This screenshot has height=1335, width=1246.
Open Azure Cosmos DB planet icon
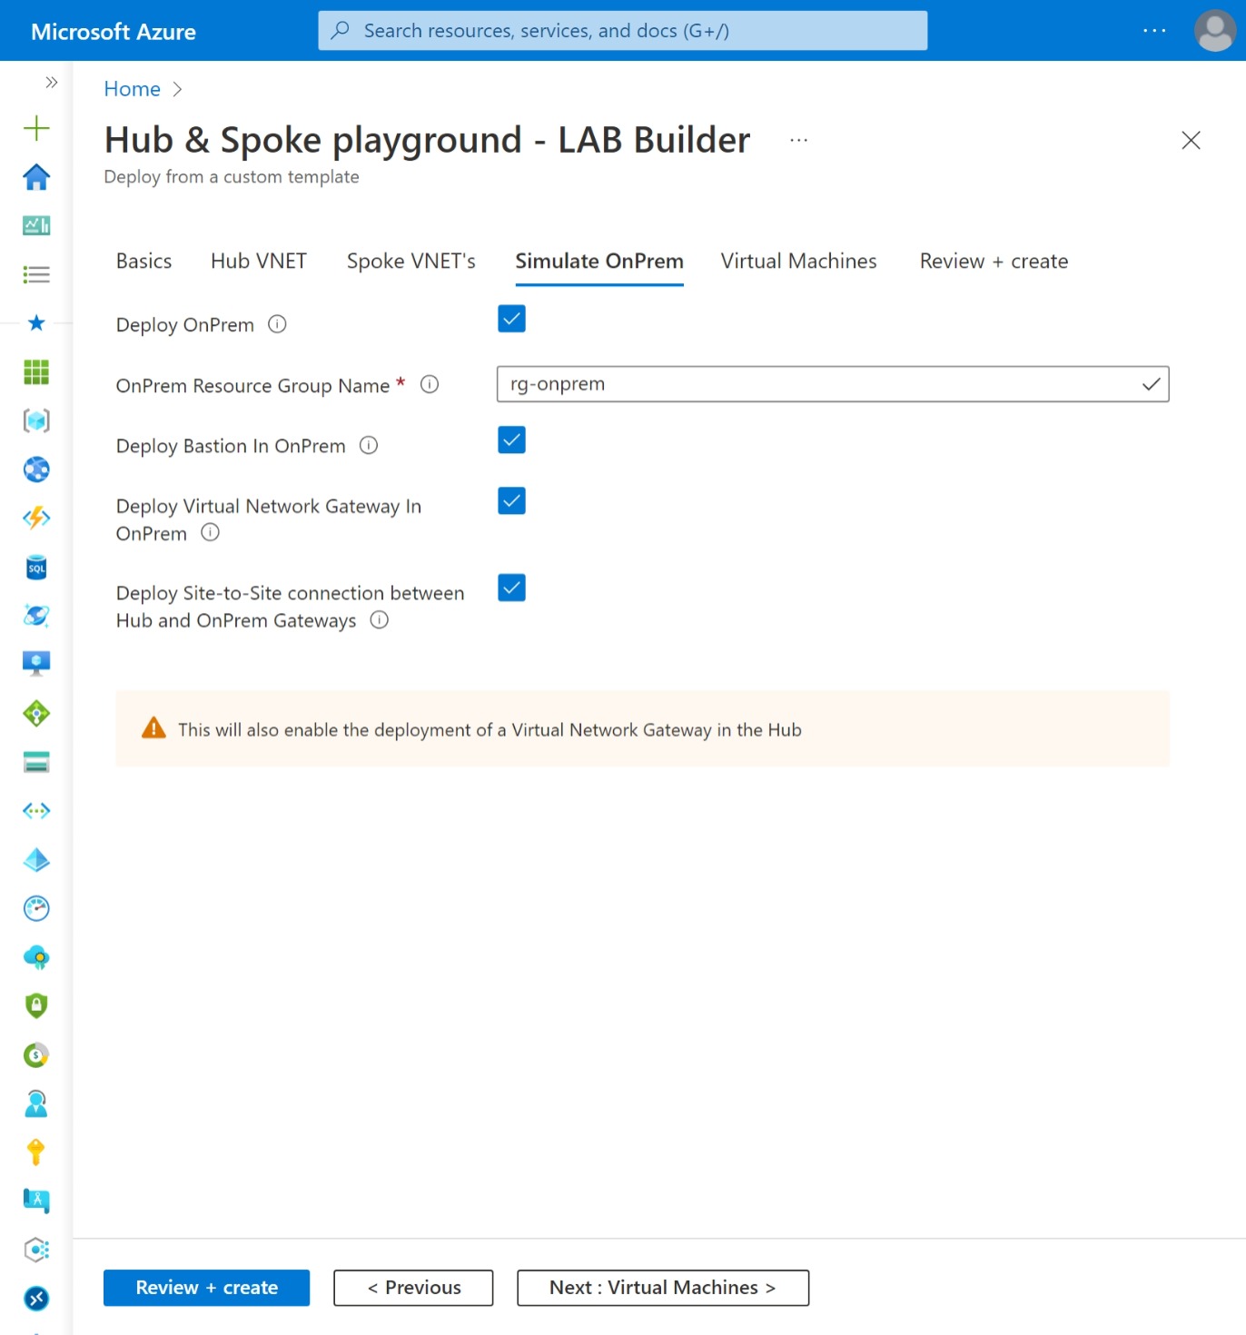[x=36, y=616]
